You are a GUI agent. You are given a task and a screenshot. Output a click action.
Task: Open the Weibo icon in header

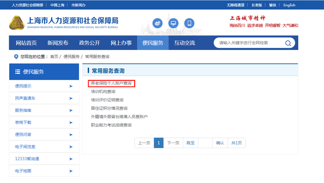(157, 23)
